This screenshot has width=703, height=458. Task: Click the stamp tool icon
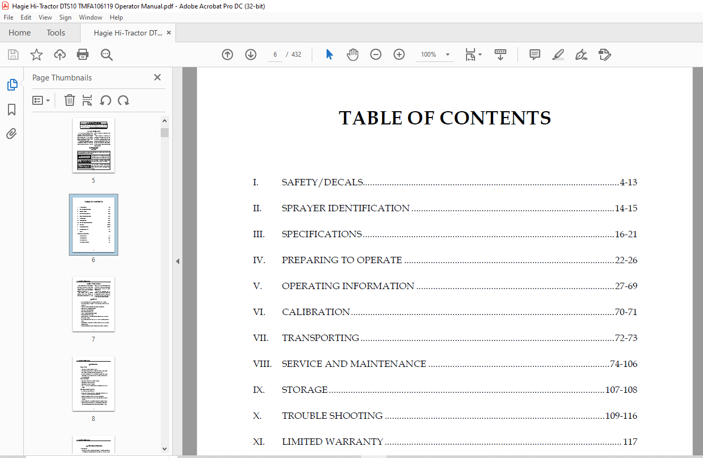[604, 55]
